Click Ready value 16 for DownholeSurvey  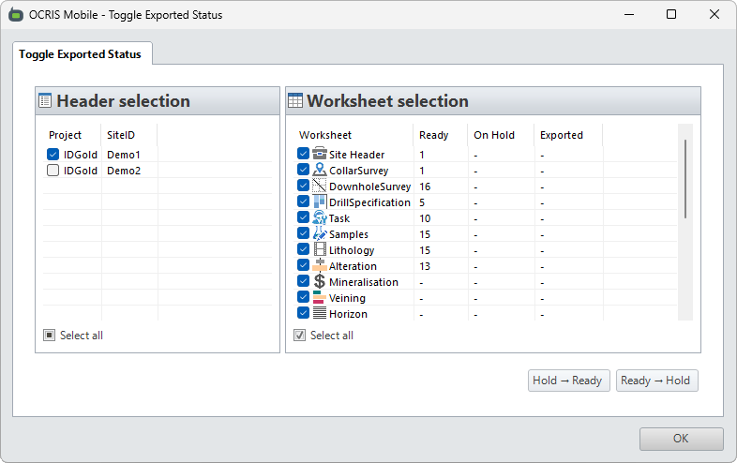425,187
